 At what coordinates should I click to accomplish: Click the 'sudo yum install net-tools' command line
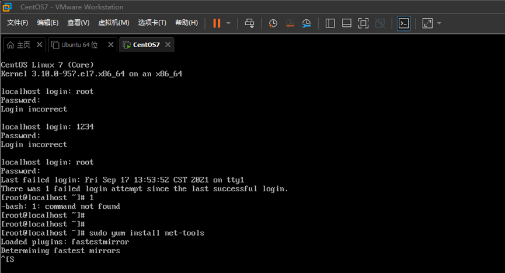point(147,233)
